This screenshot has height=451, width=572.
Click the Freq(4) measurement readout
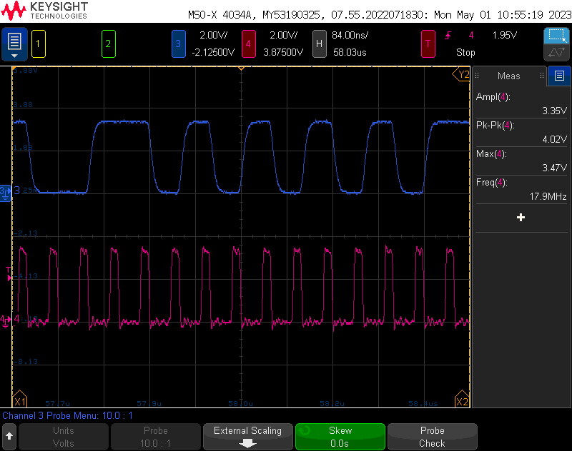(521, 189)
